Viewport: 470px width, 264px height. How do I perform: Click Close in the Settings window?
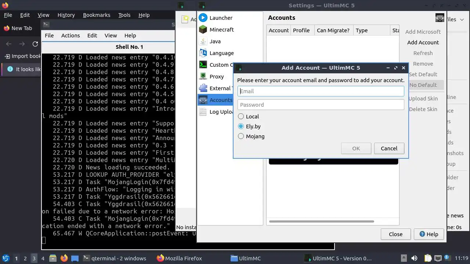click(395, 234)
